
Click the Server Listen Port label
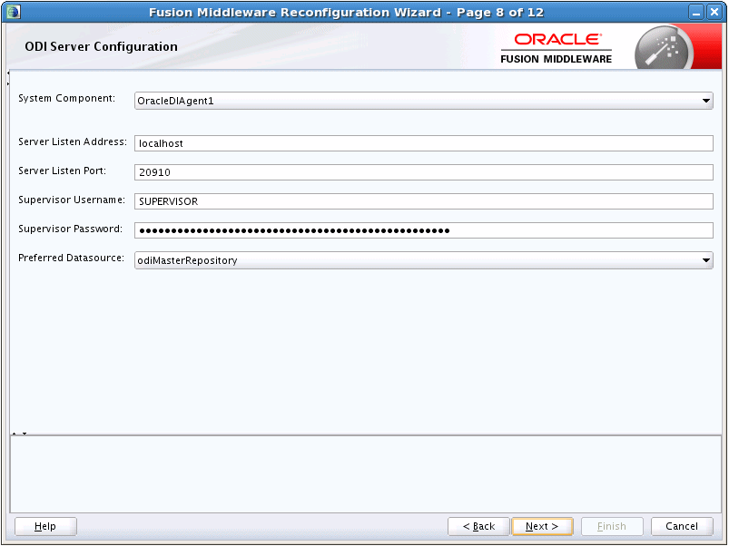pos(63,171)
